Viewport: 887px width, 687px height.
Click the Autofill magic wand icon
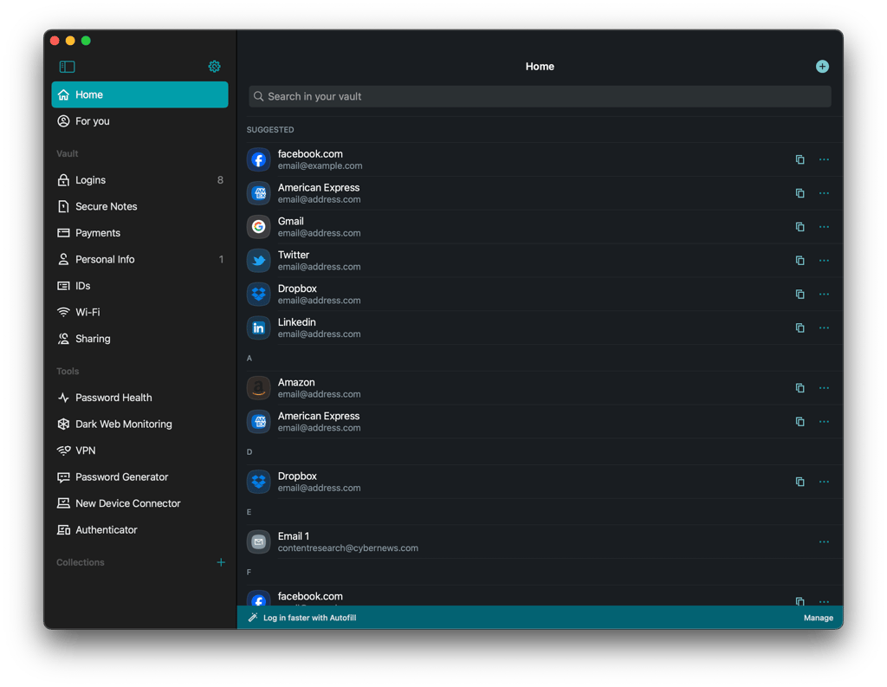[x=253, y=618]
